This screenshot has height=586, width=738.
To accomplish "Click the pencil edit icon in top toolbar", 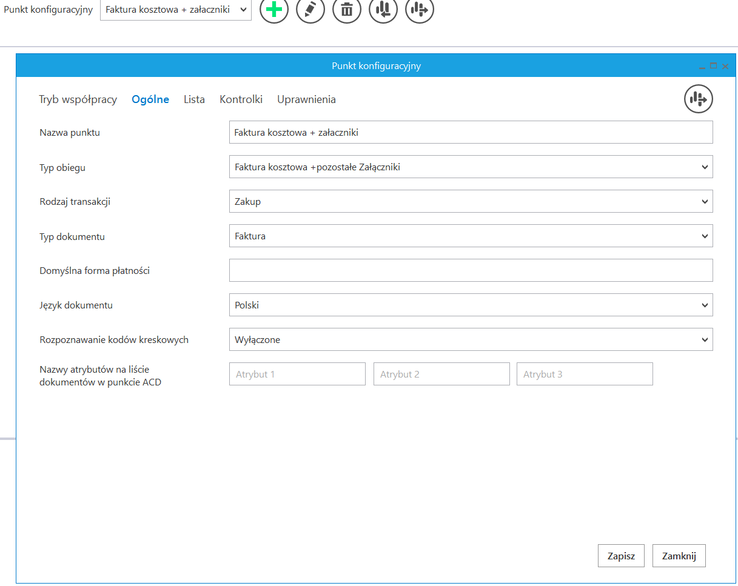I will [310, 10].
